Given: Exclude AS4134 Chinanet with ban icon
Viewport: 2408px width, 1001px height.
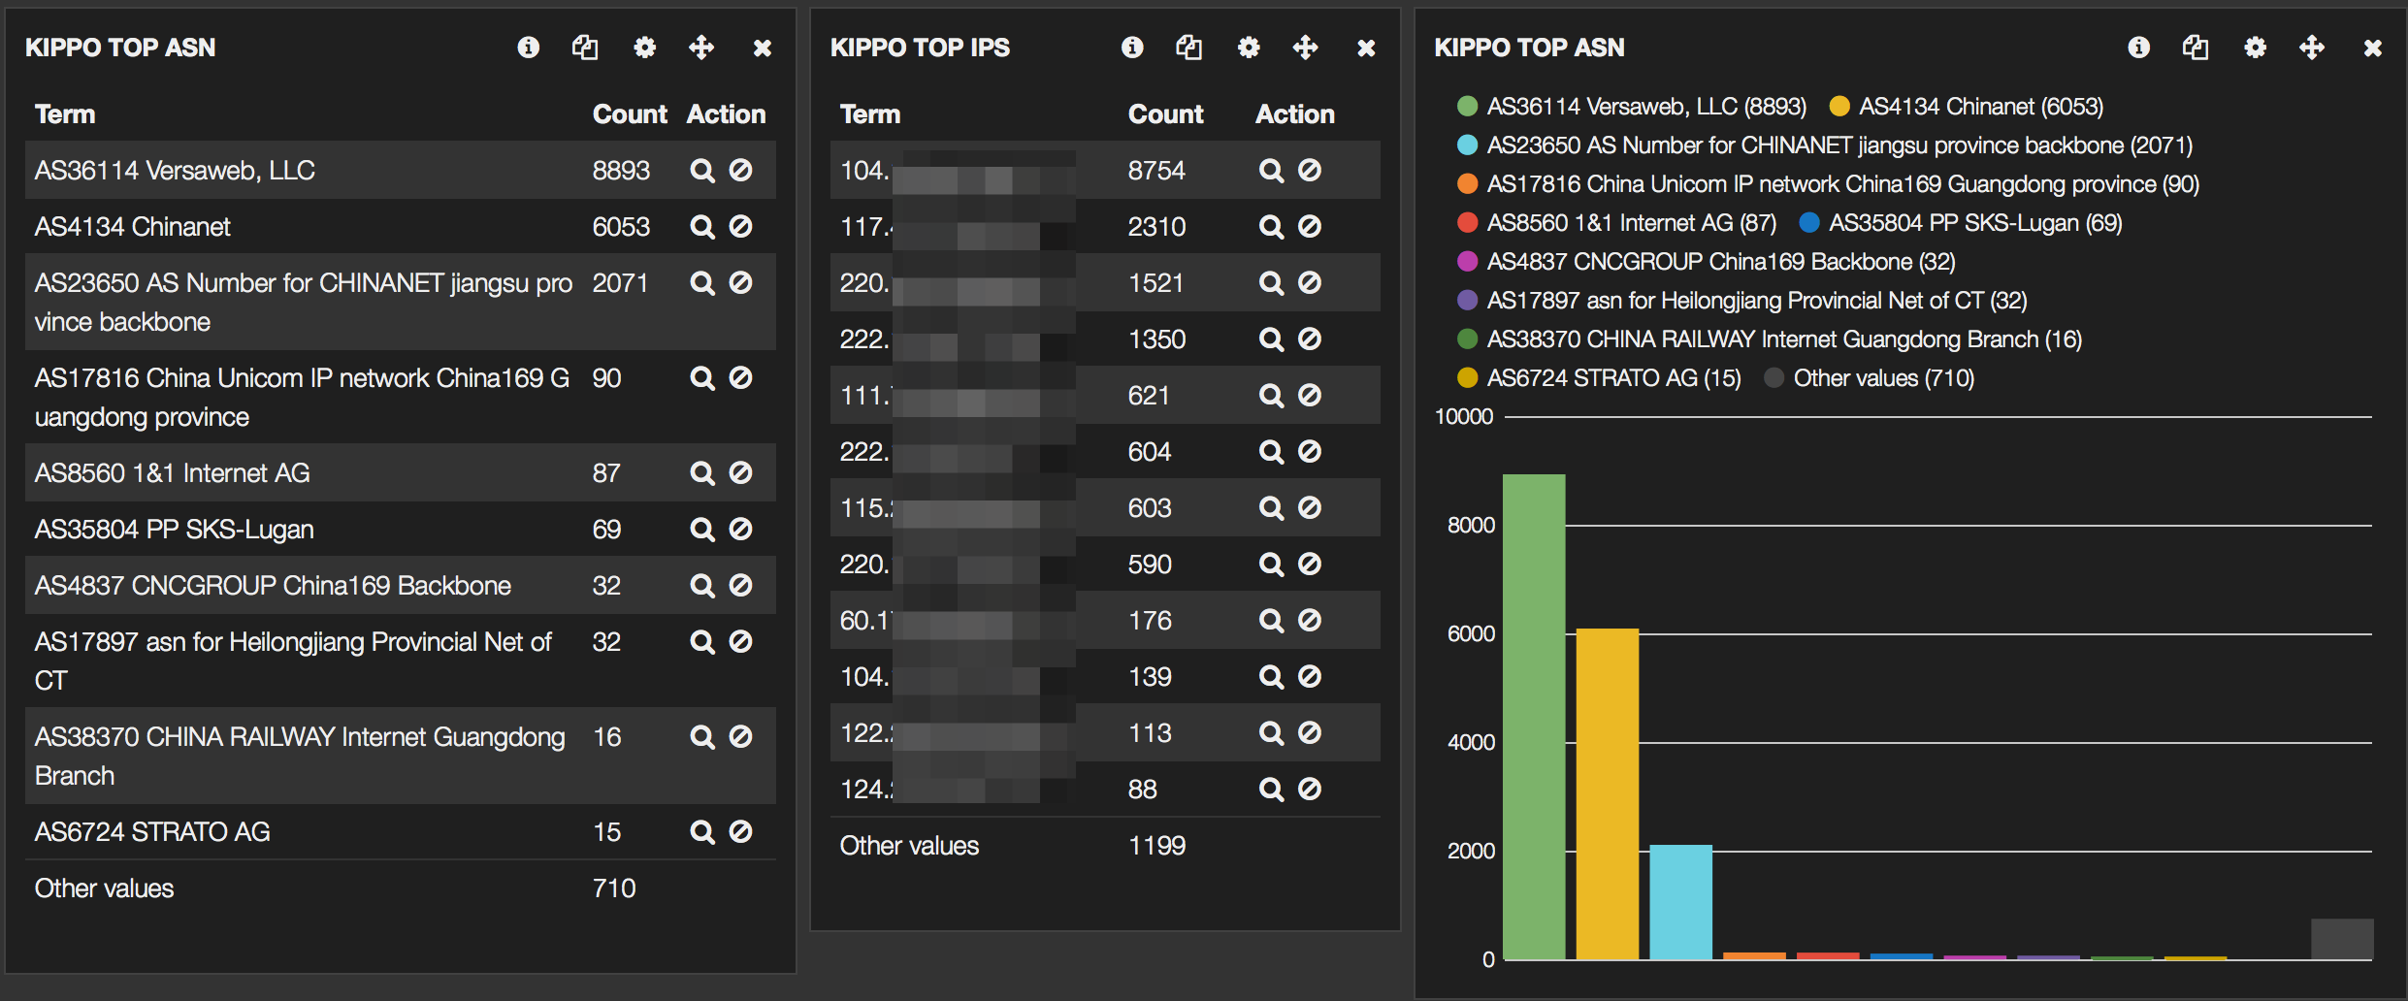Looking at the screenshot, I should click(x=741, y=227).
